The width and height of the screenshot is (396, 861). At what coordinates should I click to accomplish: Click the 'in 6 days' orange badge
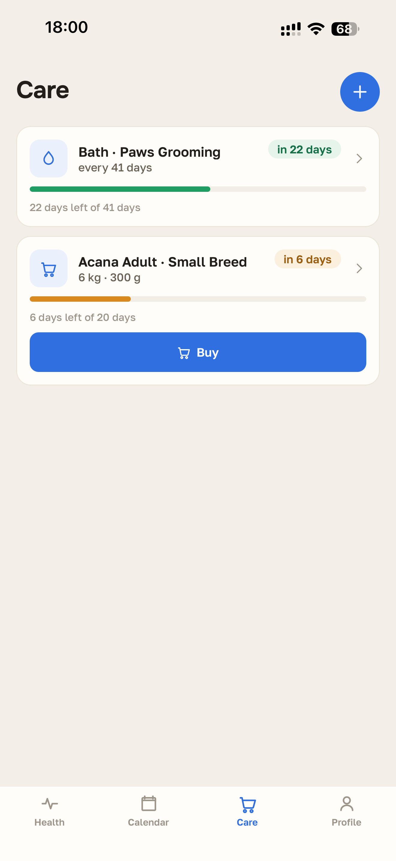pyautogui.click(x=307, y=259)
